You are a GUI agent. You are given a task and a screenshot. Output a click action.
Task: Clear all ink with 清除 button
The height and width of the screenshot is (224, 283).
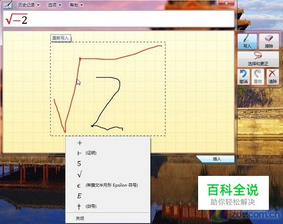[x=272, y=77]
